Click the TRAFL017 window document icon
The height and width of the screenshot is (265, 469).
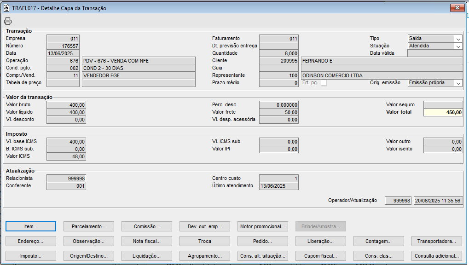click(x=6, y=8)
